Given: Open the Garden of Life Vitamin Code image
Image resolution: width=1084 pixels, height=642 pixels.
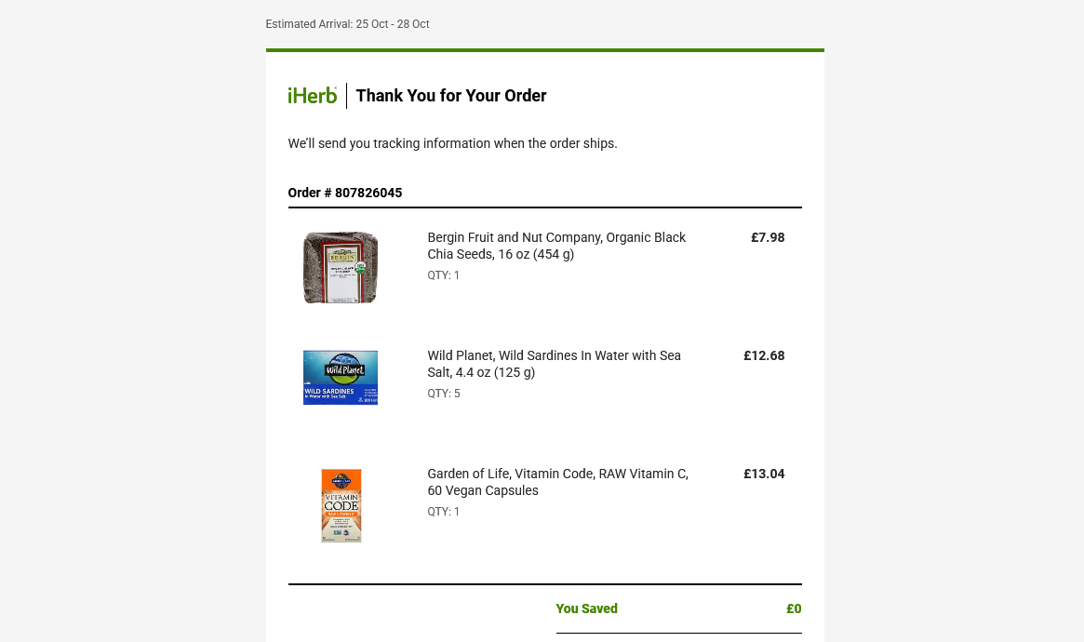Looking at the screenshot, I should [341, 505].
